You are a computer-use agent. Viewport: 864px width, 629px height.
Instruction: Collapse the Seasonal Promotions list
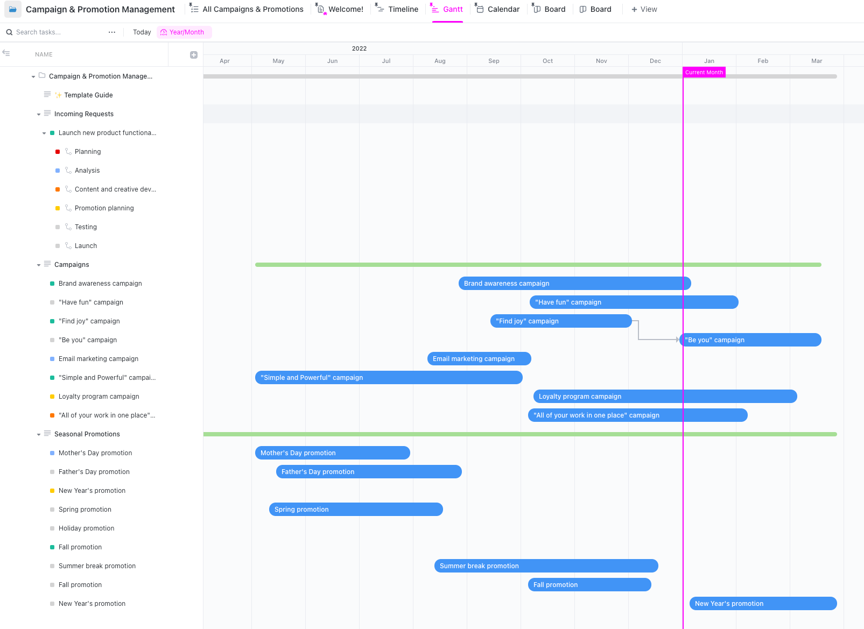pyautogui.click(x=39, y=434)
